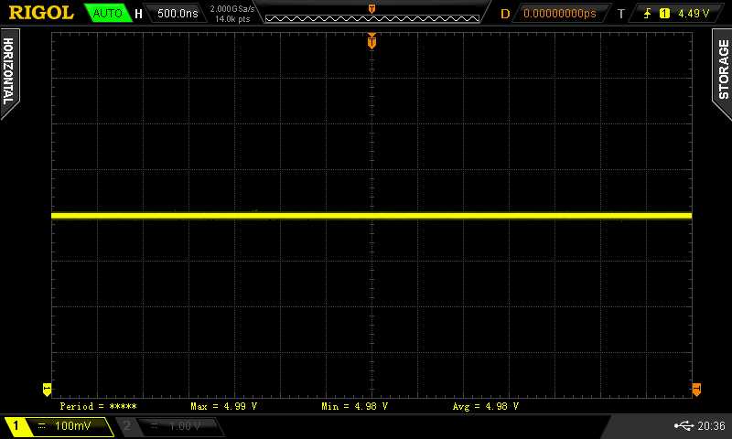This screenshot has height=439, width=732.
Task: Click the T trigger label
Action: click(x=621, y=14)
